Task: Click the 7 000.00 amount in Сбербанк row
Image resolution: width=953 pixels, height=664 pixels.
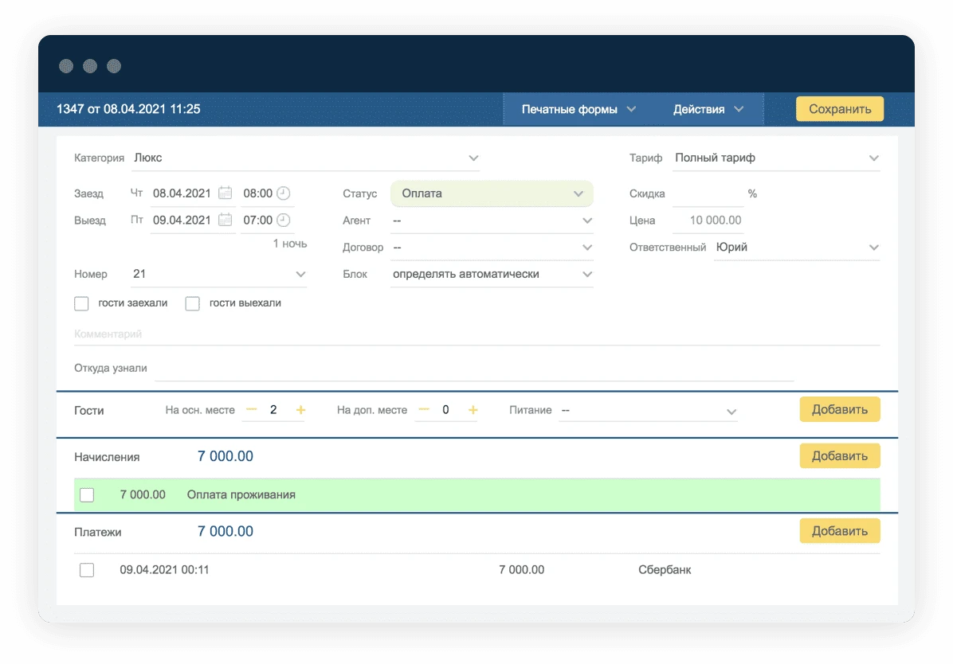Action: point(521,570)
